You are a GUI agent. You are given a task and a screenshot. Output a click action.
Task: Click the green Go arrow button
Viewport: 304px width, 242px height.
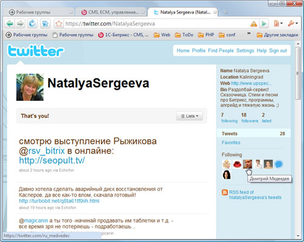(264, 24)
